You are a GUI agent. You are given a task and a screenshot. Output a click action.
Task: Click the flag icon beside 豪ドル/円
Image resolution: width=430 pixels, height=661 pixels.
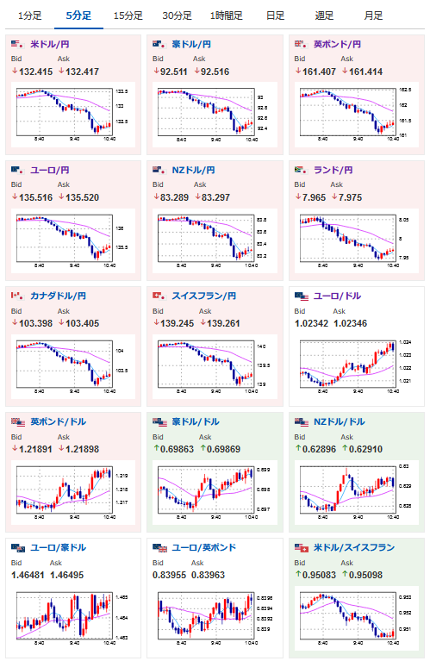(159, 44)
